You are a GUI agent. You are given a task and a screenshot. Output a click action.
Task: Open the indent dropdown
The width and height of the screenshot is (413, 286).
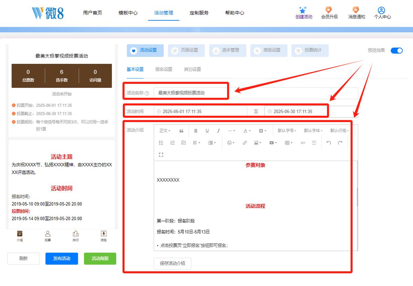pos(212,143)
